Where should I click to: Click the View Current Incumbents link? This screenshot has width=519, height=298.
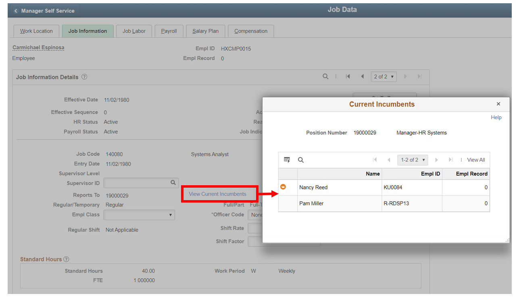(x=217, y=194)
